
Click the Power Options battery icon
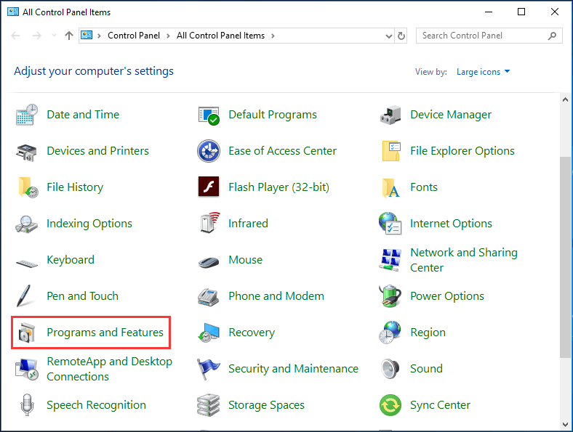390,296
